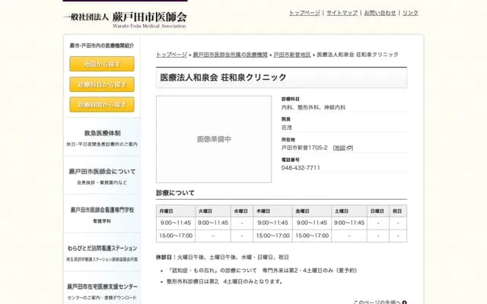Open リンク in the top navigation
This screenshot has height=304, width=487.
pyautogui.click(x=410, y=13)
